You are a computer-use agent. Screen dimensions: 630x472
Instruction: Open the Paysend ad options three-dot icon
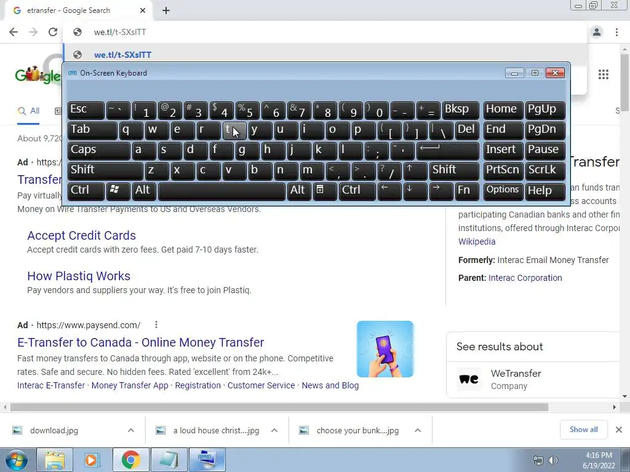[156, 324]
